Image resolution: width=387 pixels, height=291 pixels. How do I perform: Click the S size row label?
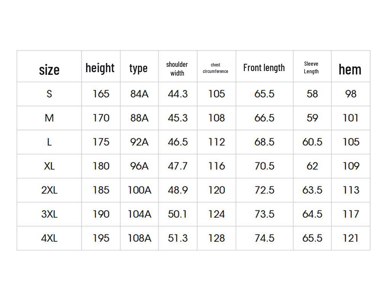[49, 94]
